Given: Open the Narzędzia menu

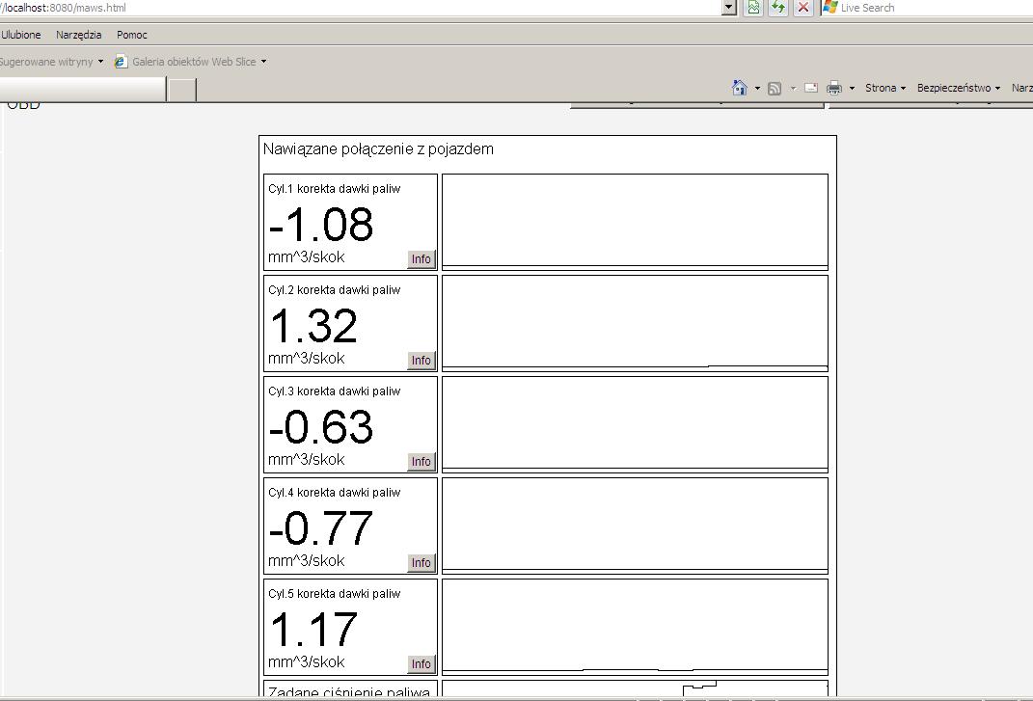Looking at the screenshot, I should [x=78, y=35].
